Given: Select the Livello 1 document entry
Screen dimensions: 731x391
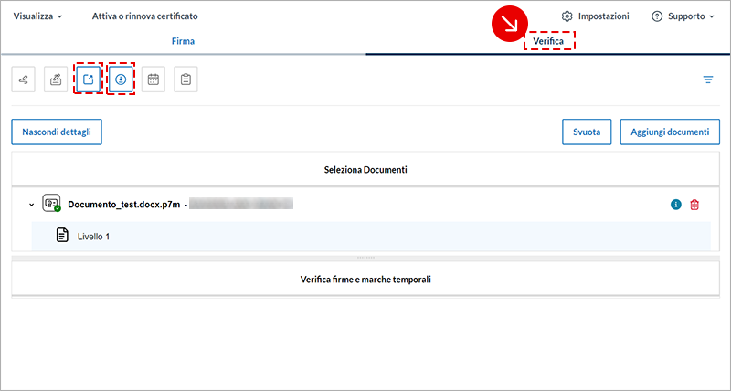Looking at the screenshot, I should tap(93, 236).
